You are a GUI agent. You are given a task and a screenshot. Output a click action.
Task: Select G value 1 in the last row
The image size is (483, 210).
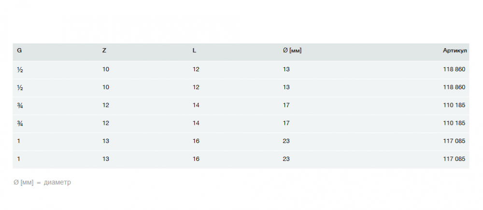tap(19, 159)
